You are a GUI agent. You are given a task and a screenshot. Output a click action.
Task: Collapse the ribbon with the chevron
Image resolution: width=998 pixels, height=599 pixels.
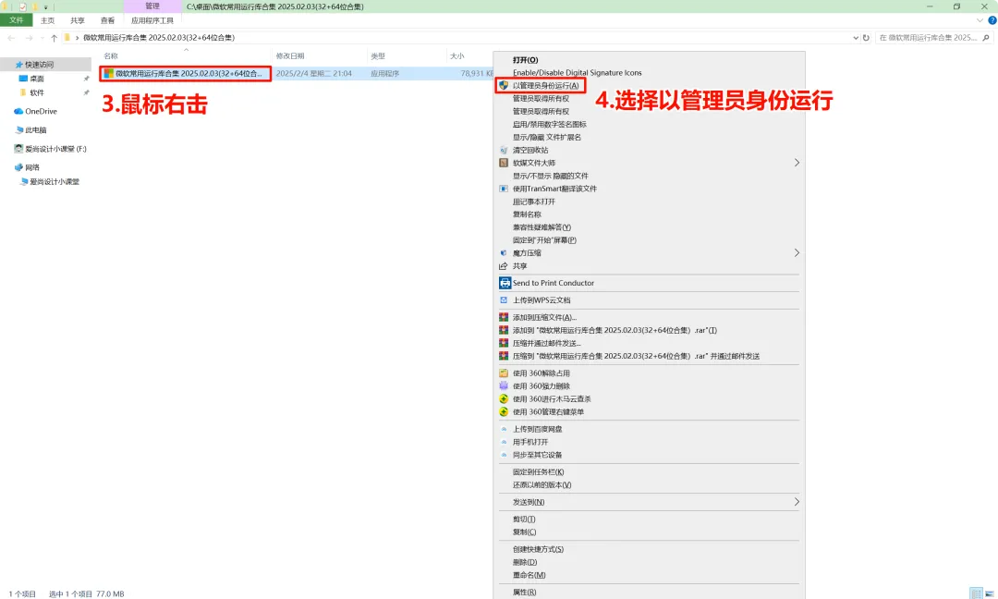tap(980, 20)
